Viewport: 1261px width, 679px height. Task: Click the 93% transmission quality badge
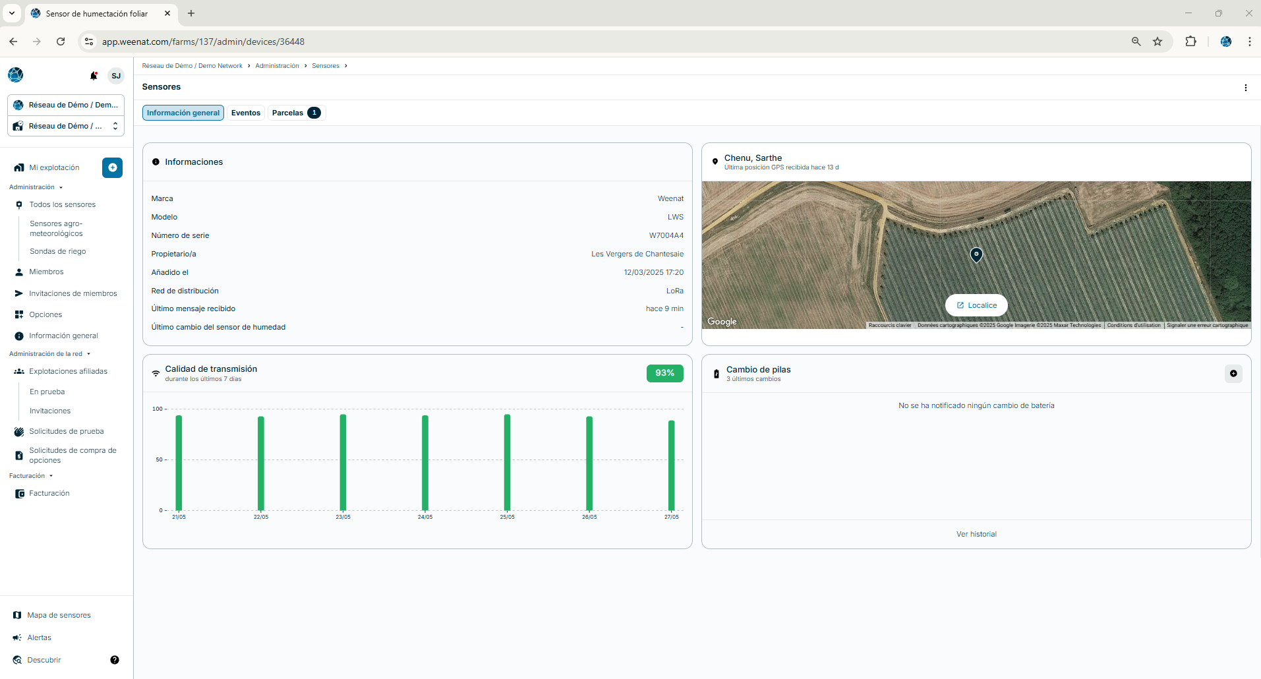[x=664, y=373]
